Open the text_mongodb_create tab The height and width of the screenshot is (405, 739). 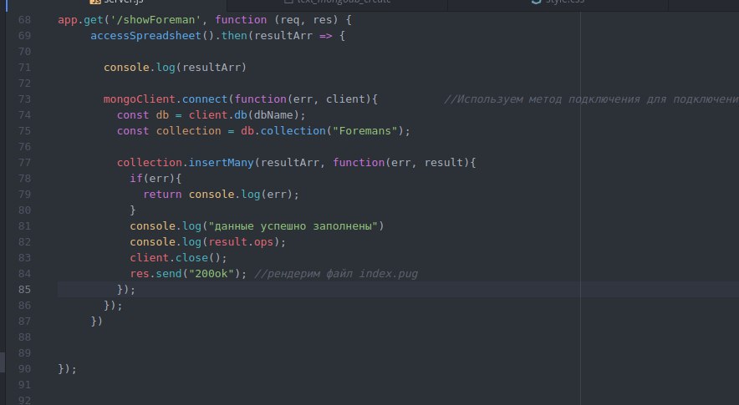click(337, 3)
